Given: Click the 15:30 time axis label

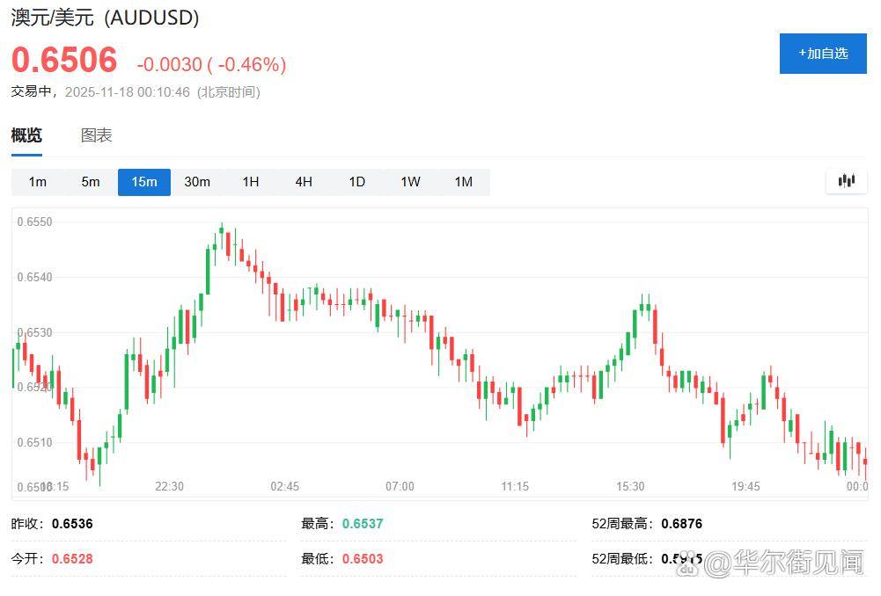Looking at the screenshot, I should (x=630, y=486).
